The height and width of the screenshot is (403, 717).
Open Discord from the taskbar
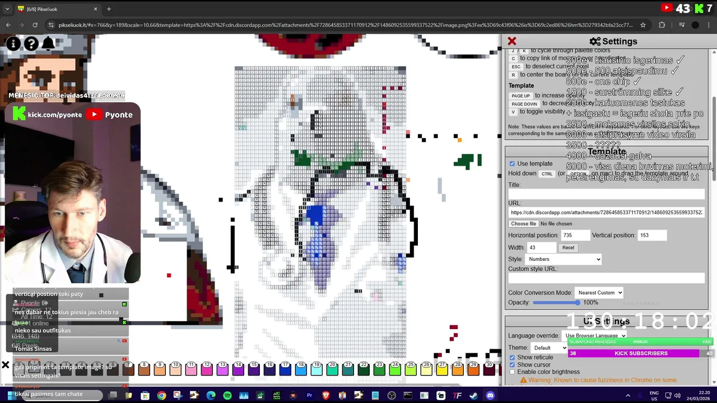(490, 396)
